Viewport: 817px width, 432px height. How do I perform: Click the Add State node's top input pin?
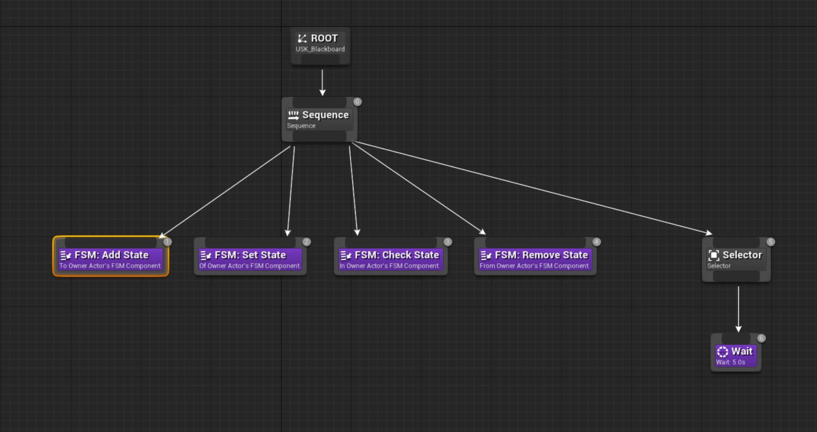coord(111,242)
